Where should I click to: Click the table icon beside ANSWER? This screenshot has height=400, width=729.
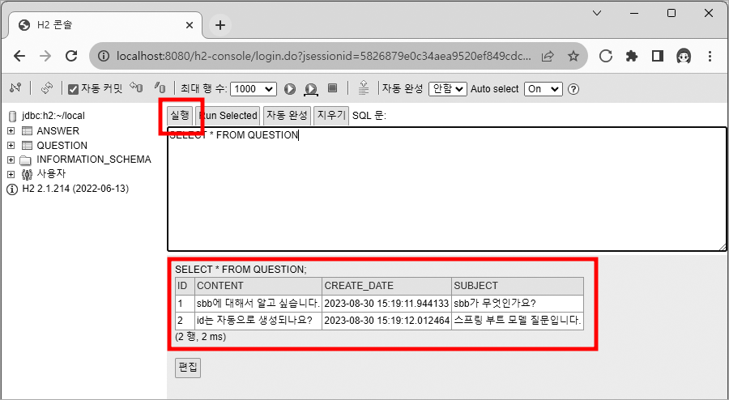pos(27,131)
